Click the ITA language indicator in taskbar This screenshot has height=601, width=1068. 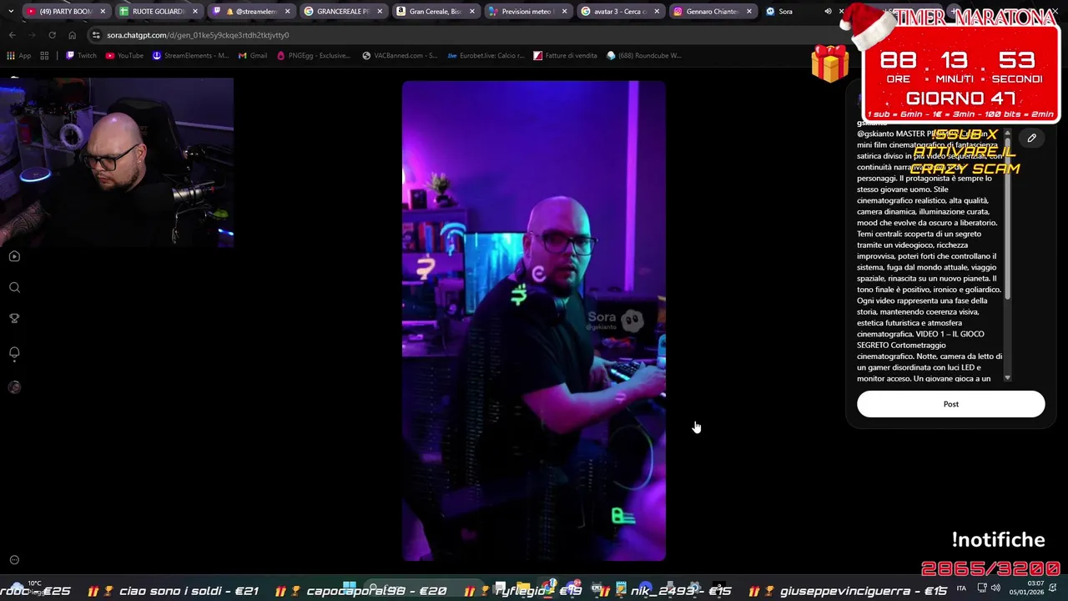tap(962, 588)
